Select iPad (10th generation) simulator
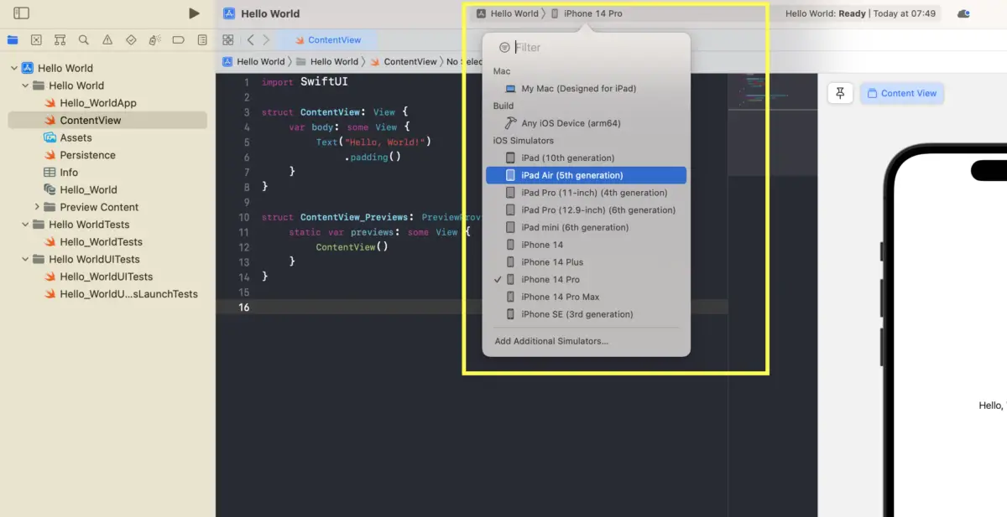This screenshot has height=517, width=1007. pos(587,158)
